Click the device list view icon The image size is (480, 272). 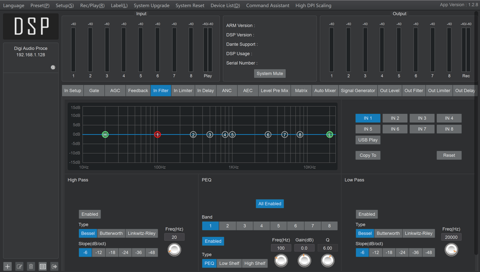pos(43,267)
